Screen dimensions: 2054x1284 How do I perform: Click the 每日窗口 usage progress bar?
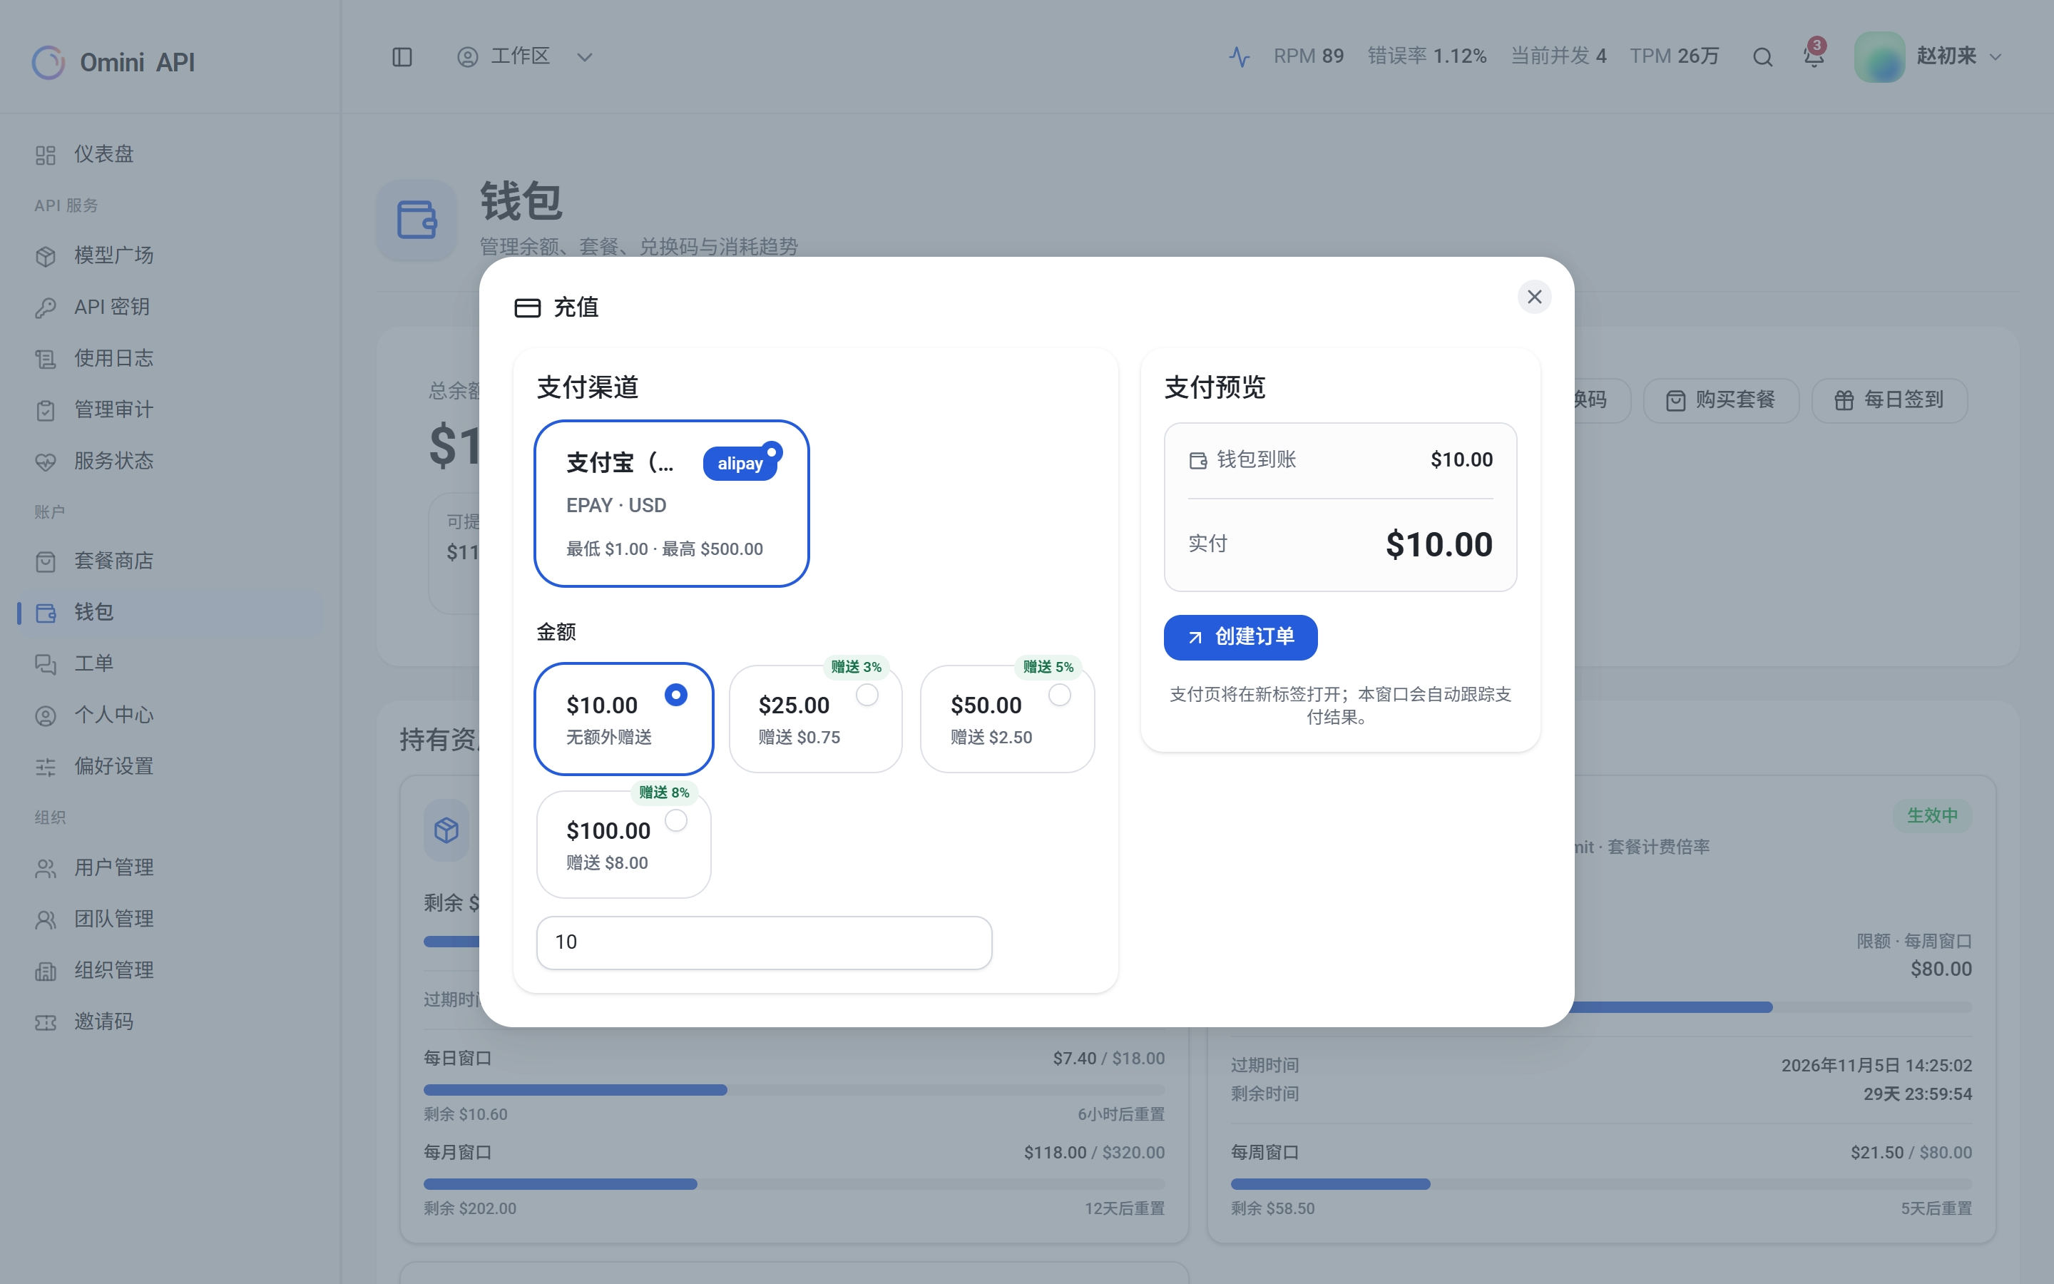click(794, 1089)
